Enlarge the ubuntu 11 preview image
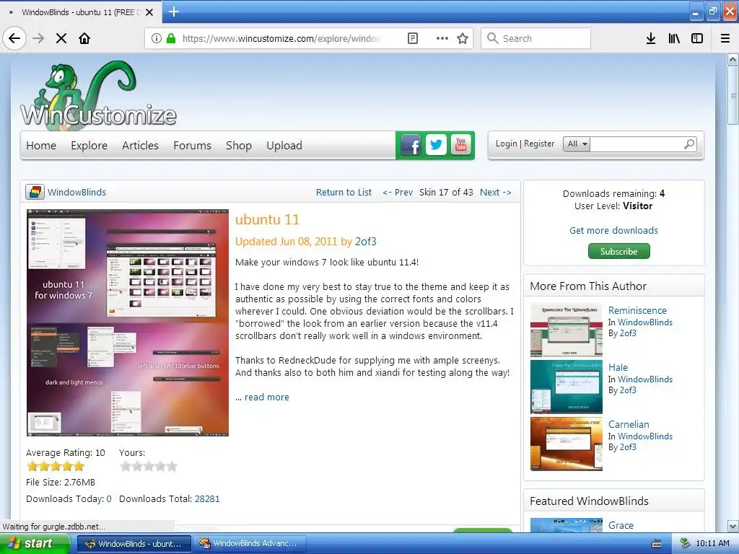This screenshot has width=739, height=554. [x=128, y=322]
